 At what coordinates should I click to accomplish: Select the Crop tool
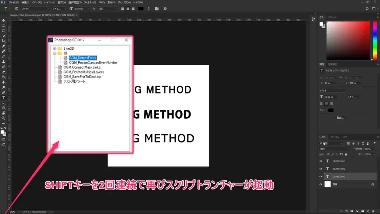point(3,41)
